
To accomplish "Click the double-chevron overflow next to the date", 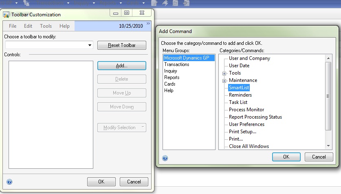I will coord(148,24).
